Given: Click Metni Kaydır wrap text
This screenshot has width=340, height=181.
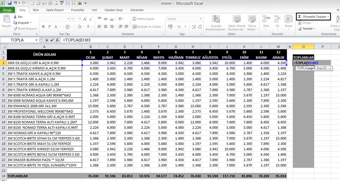Looking at the screenshot, I should point(143,19).
